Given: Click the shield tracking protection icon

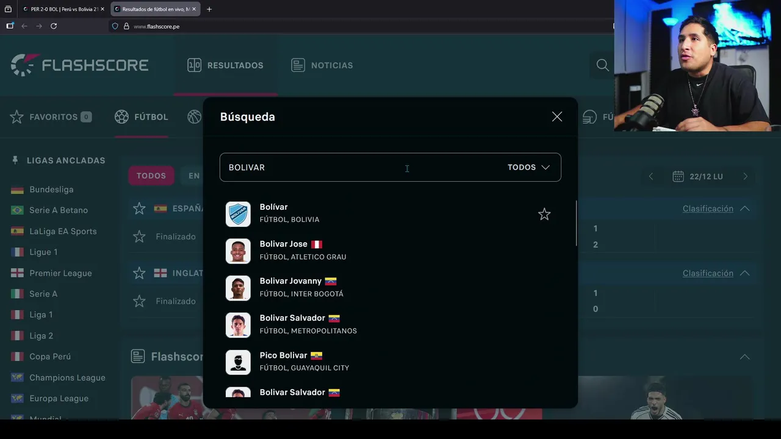Looking at the screenshot, I should [115, 26].
